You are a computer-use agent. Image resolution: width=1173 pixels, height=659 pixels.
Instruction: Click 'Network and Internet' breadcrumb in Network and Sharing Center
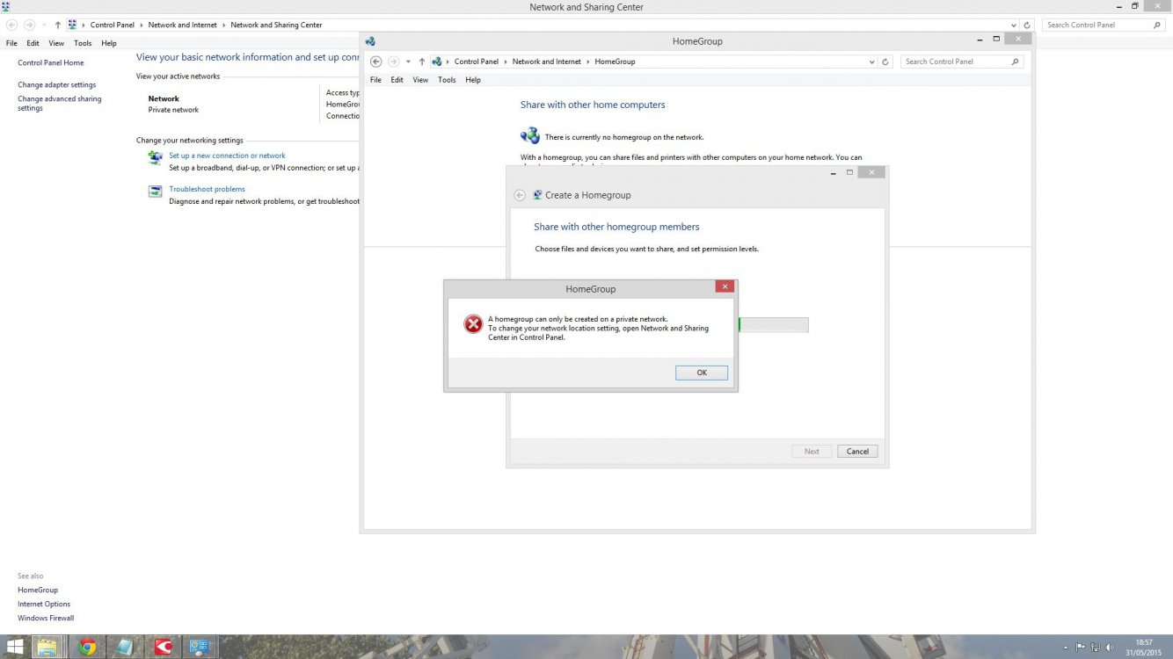pos(183,25)
